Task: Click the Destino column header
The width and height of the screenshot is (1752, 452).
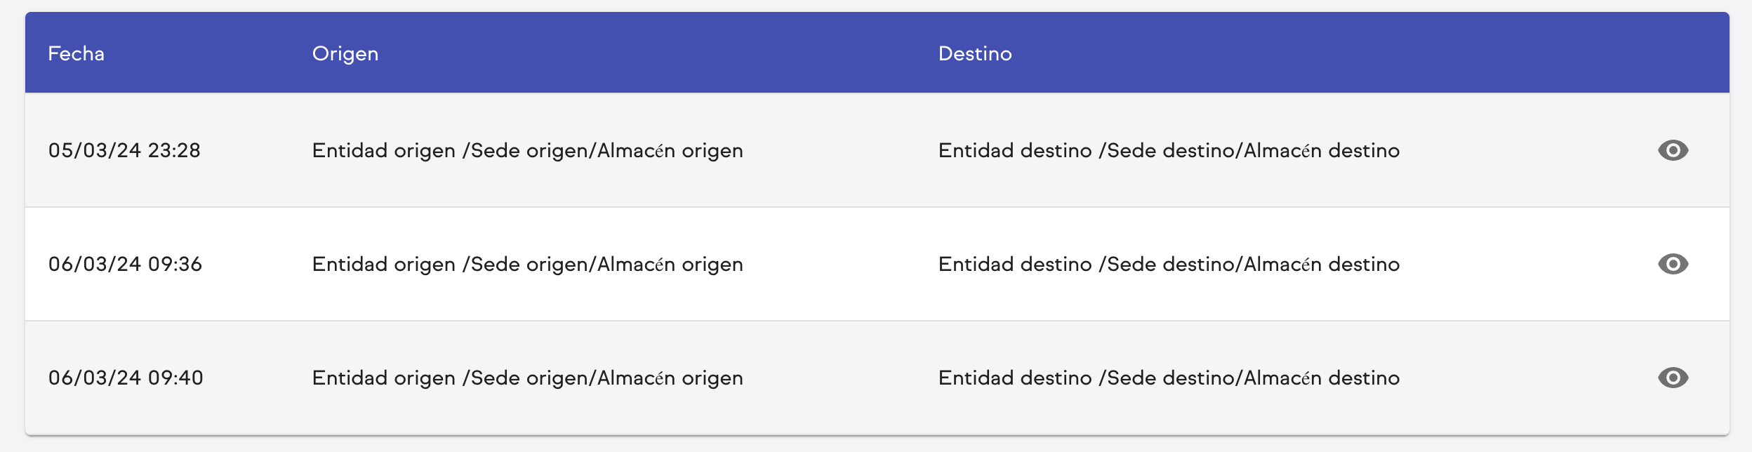Action: 976,54
